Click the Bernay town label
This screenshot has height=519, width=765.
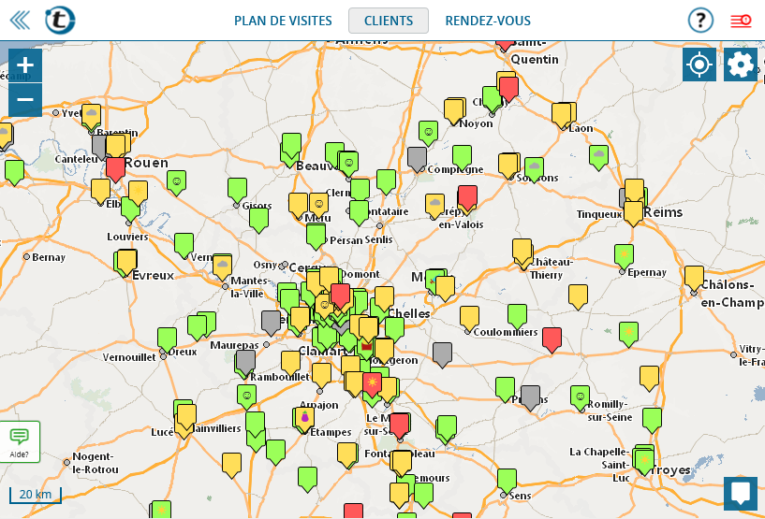[49, 257]
